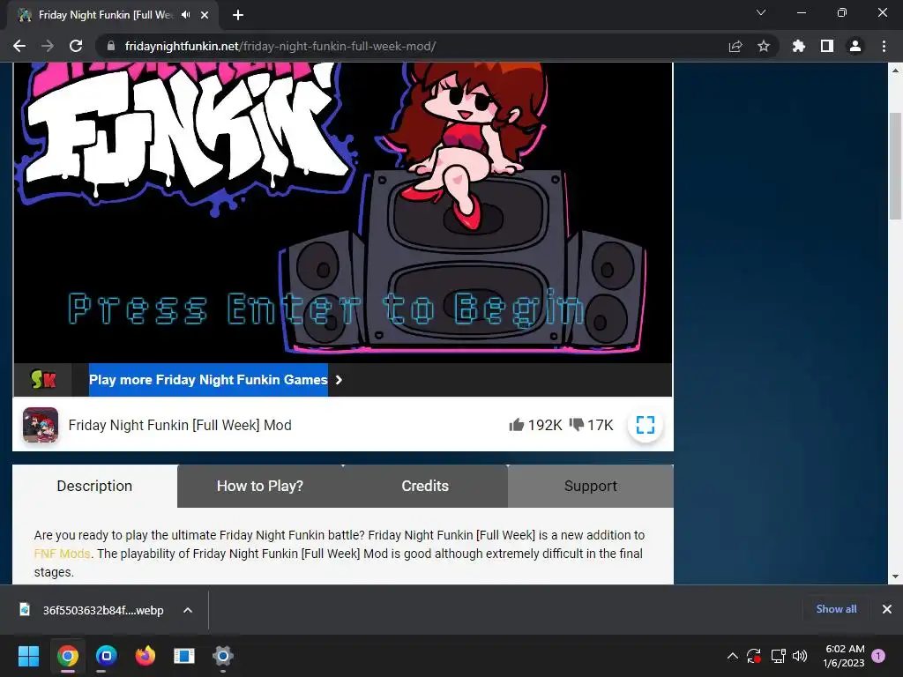Click the 192K likes count

(x=545, y=425)
